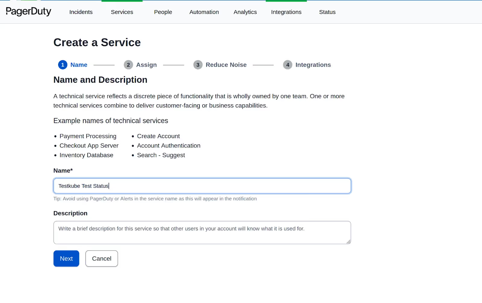Click 'Create Account' example name
Screen dimensions: 482x303
tap(158, 136)
